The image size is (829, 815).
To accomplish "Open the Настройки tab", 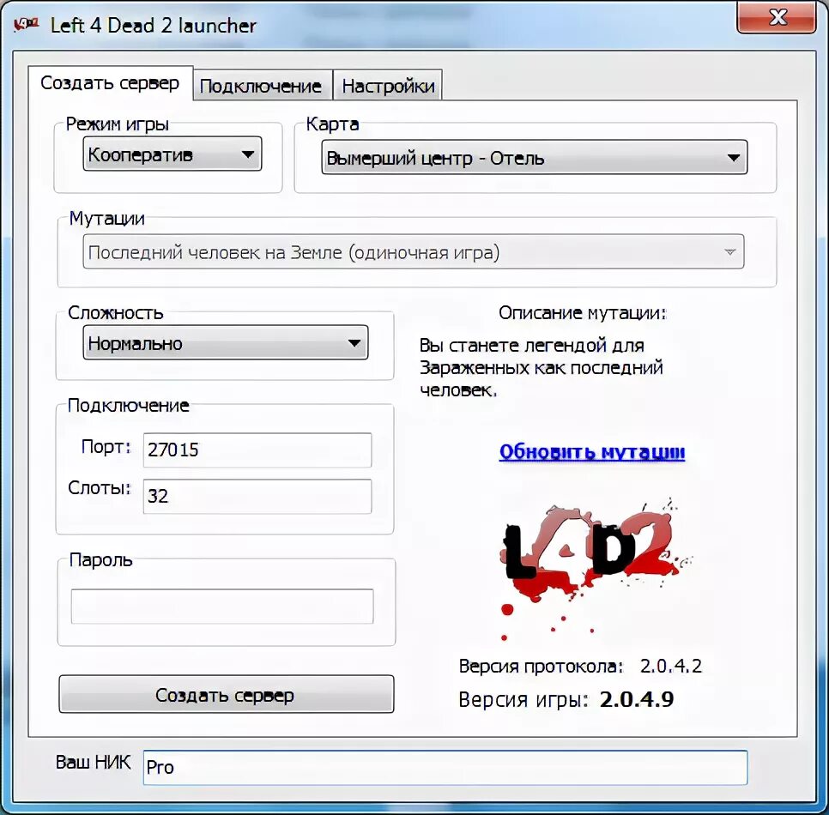I will [388, 85].
